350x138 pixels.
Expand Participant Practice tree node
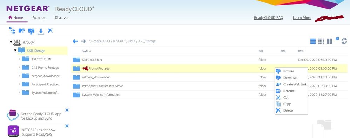(x=20, y=84)
